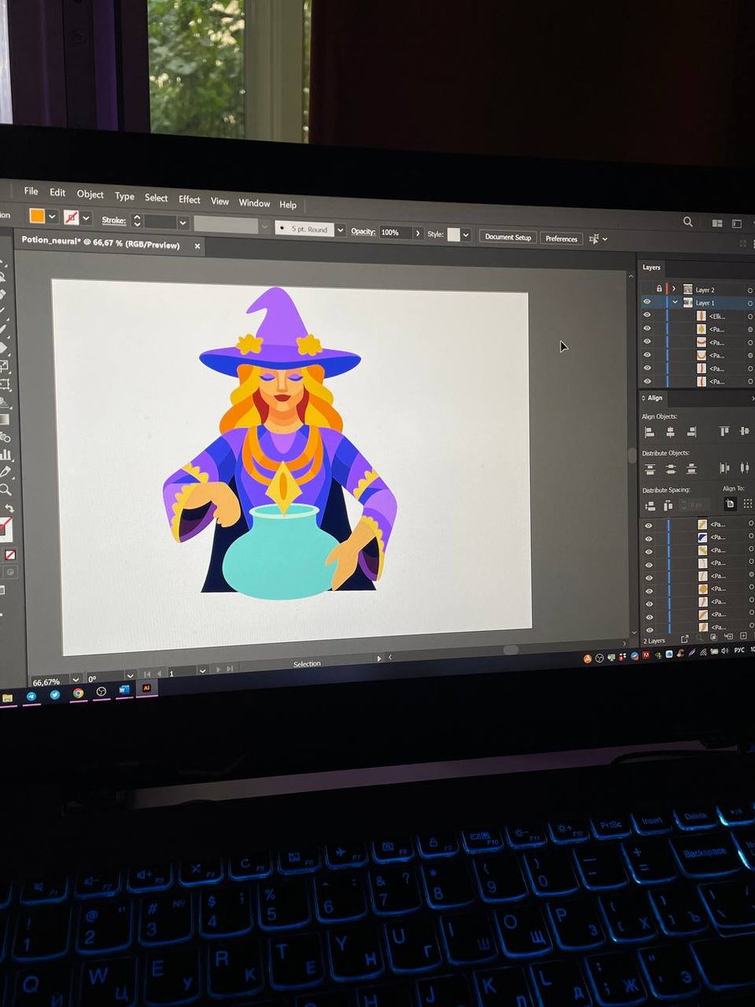Viewport: 755px width, 1007px height.
Task: Select Align to Artboard button
Action: (x=731, y=503)
